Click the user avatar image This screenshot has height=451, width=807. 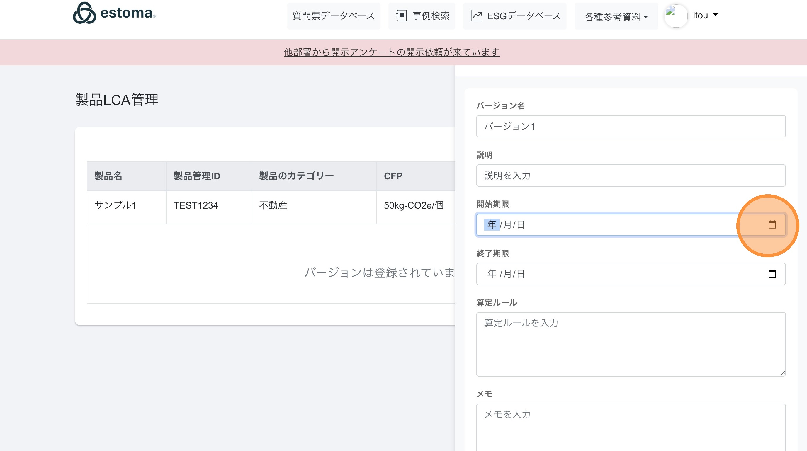pos(676,16)
